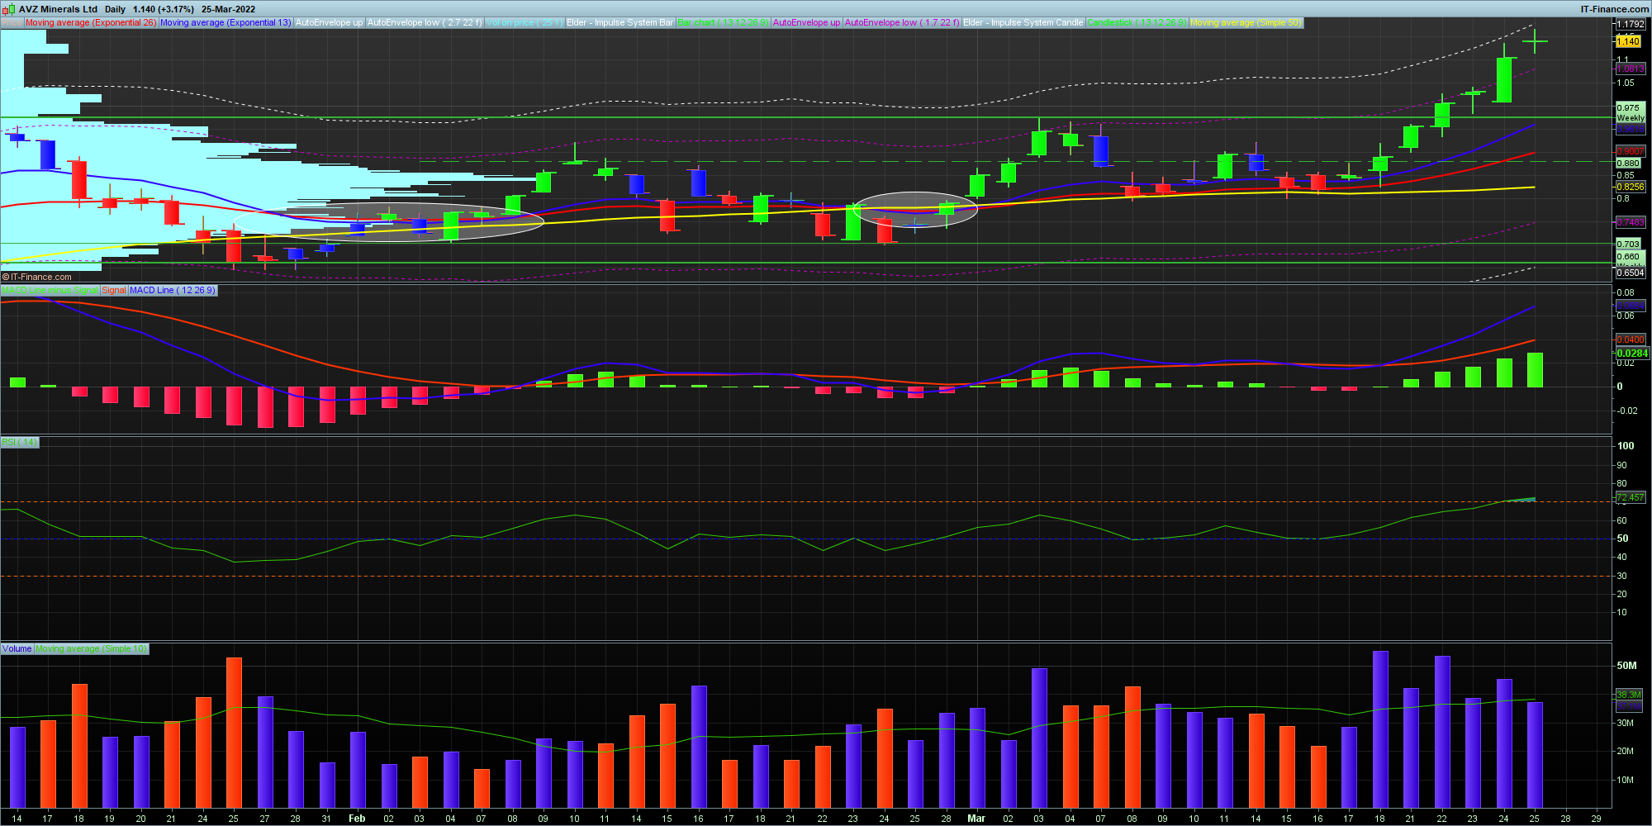Image resolution: width=1652 pixels, height=826 pixels.
Task: Select the 0.880 dashed level tag
Action: pos(1628,163)
